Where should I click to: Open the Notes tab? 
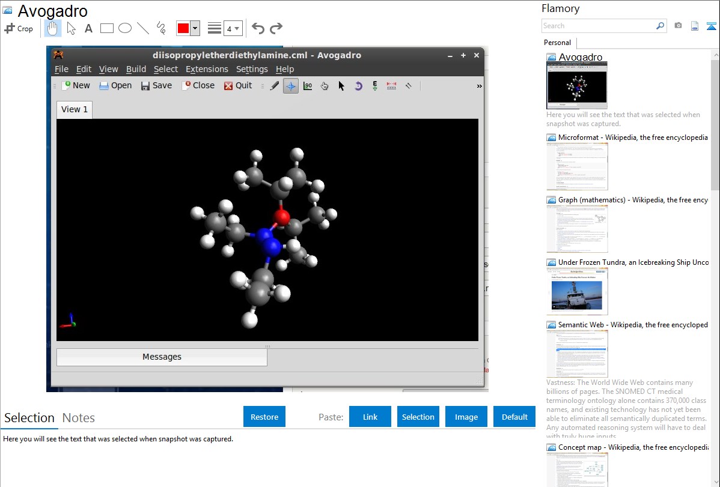79,418
